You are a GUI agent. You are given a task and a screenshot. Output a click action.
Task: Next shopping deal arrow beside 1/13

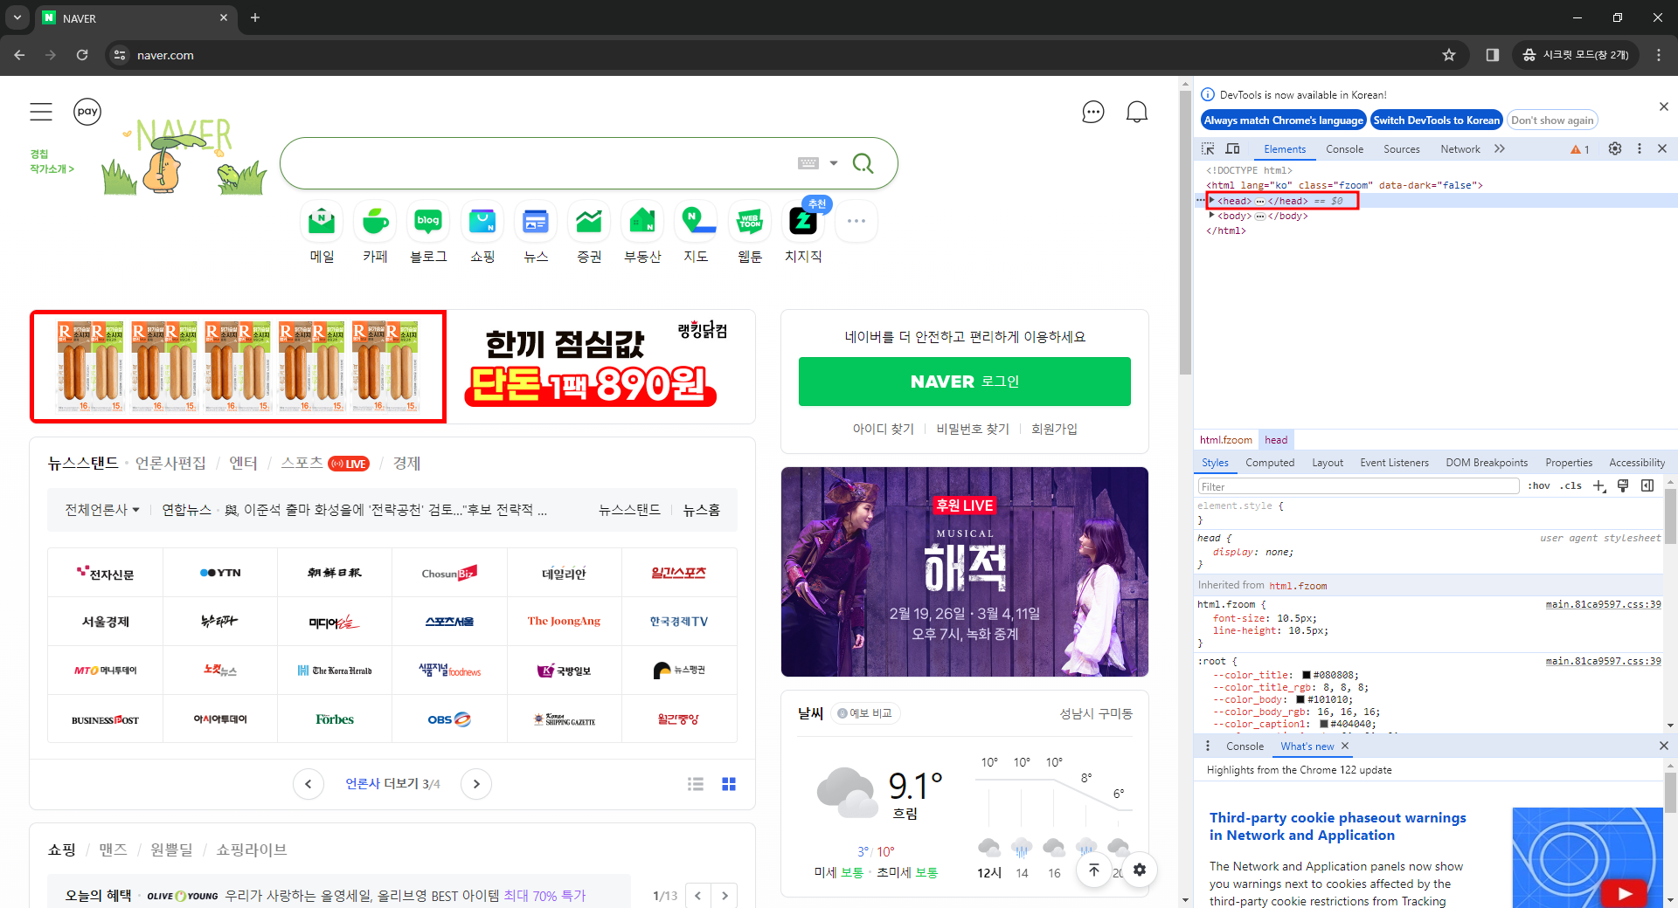(725, 896)
